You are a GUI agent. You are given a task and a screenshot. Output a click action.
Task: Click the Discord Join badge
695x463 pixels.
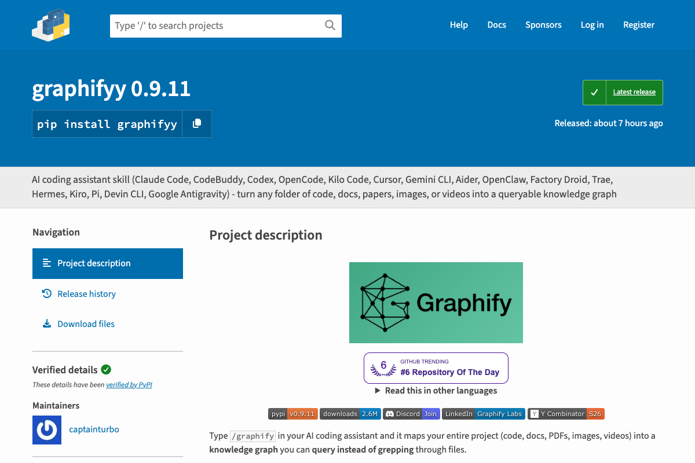coord(411,414)
